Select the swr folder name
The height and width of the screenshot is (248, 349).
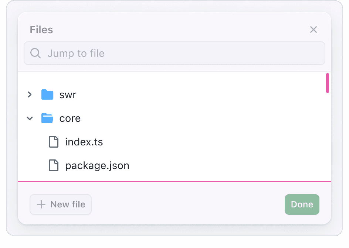(68, 95)
